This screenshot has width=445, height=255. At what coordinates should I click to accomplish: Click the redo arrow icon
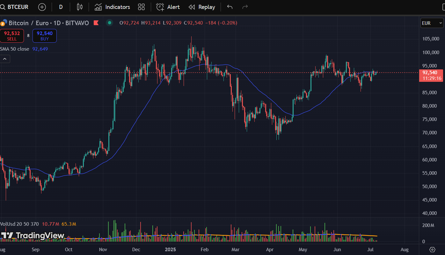tap(245, 7)
